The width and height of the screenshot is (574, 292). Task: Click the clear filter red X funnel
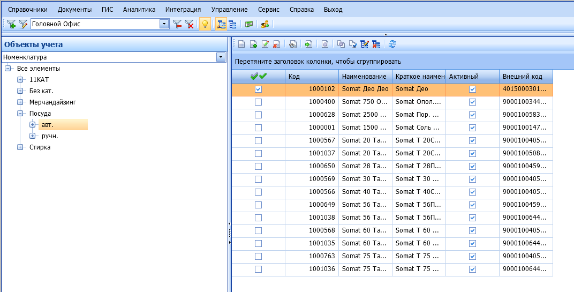[189, 24]
